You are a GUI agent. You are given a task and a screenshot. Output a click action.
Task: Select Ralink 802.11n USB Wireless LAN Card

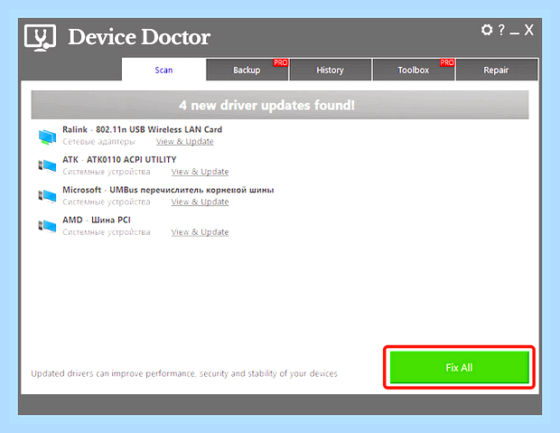click(x=142, y=129)
